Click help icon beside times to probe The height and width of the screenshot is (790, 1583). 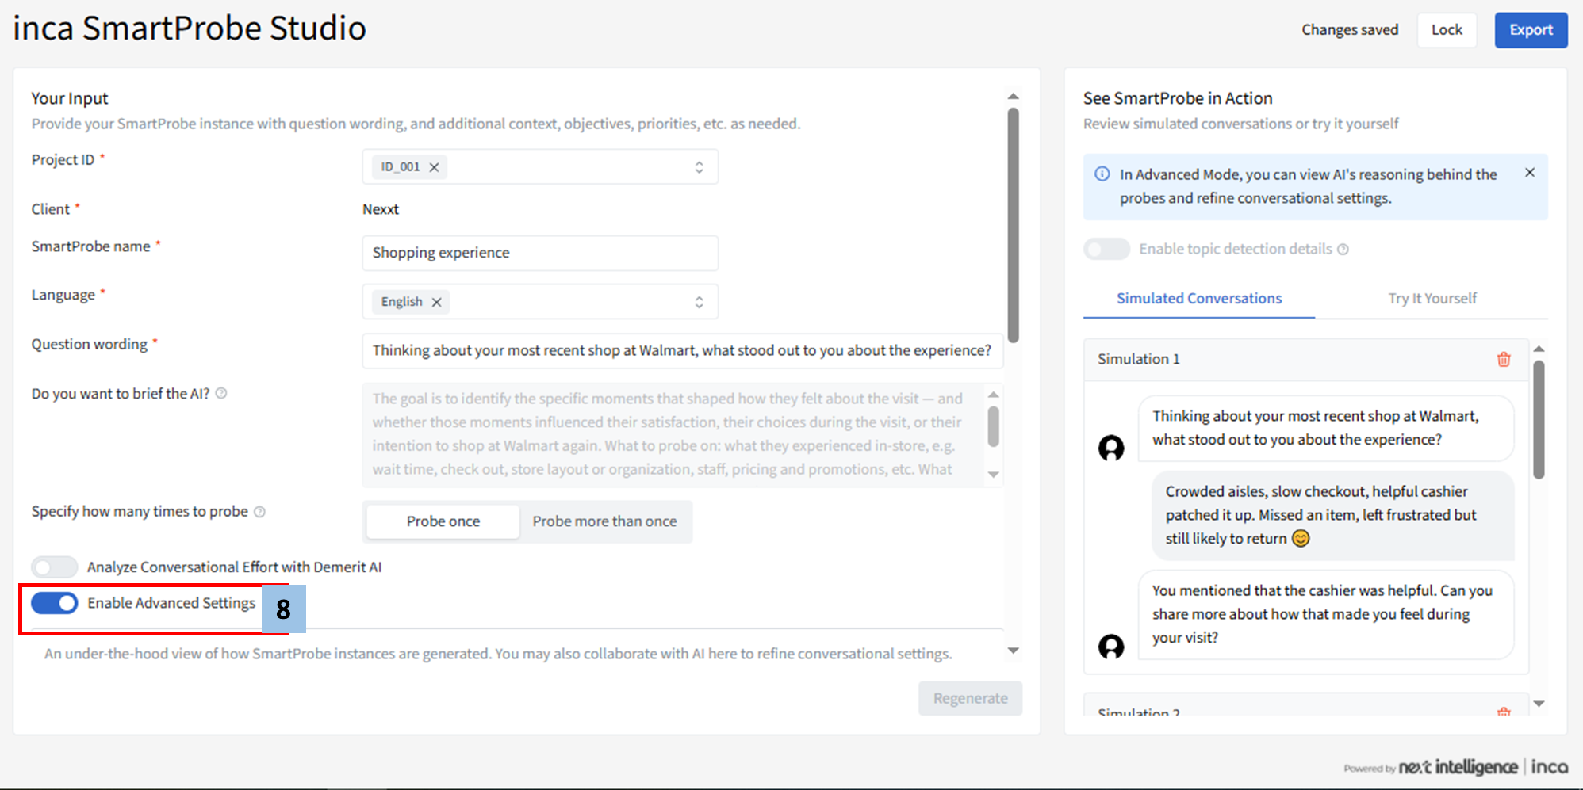(x=259, y=512)
